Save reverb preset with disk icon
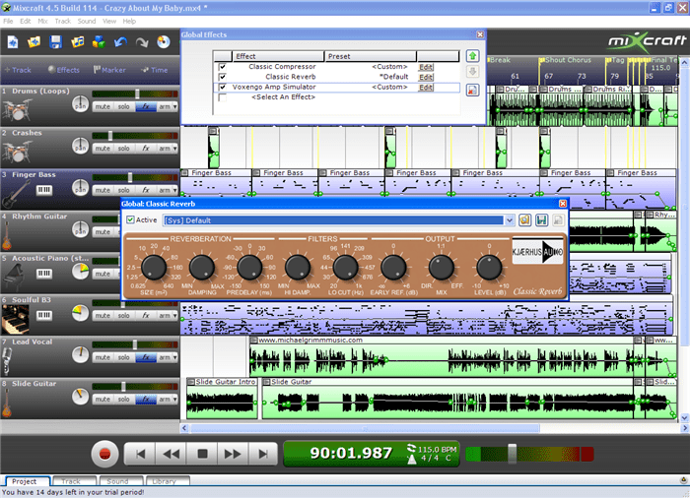 pos(542,220)
